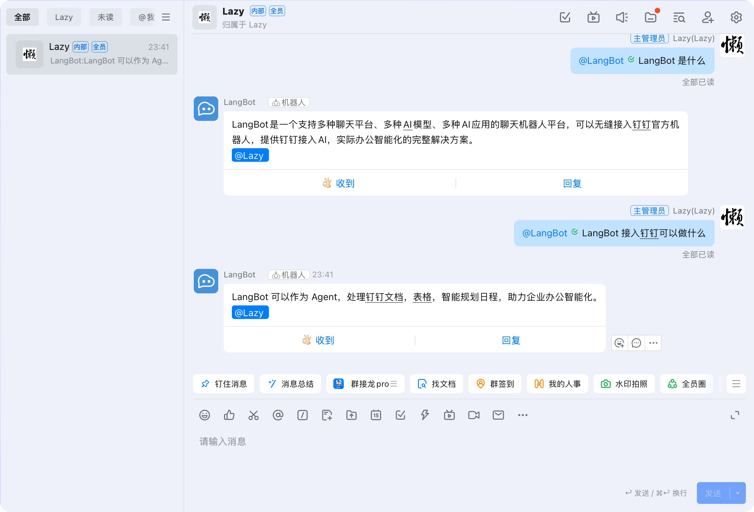
Task: Click the @ mention icon in toolbar
Action: (278, 415)
